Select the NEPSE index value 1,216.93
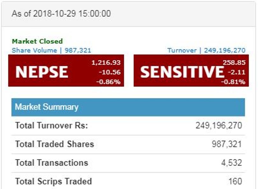 coord(106,63)
